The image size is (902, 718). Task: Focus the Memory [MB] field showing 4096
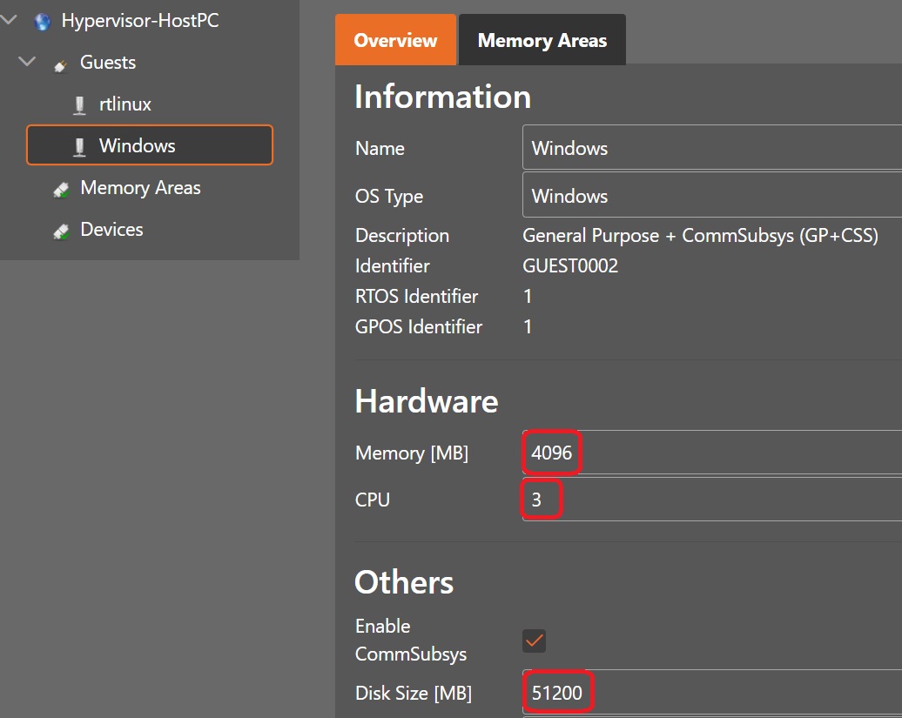point(710,453)
